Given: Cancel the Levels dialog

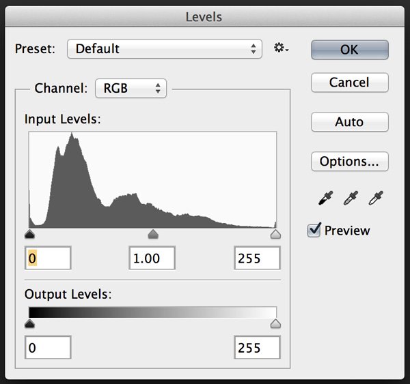Looking at the screenshot, I should [350, 83].
